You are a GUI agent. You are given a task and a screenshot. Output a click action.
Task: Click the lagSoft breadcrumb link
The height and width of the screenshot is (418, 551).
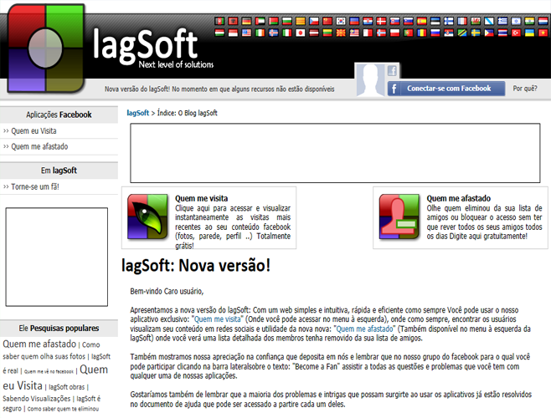pos(137,112)
